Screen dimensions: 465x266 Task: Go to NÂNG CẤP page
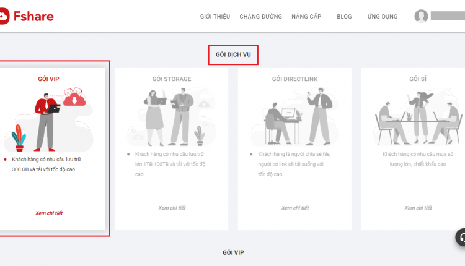point(306,17)
